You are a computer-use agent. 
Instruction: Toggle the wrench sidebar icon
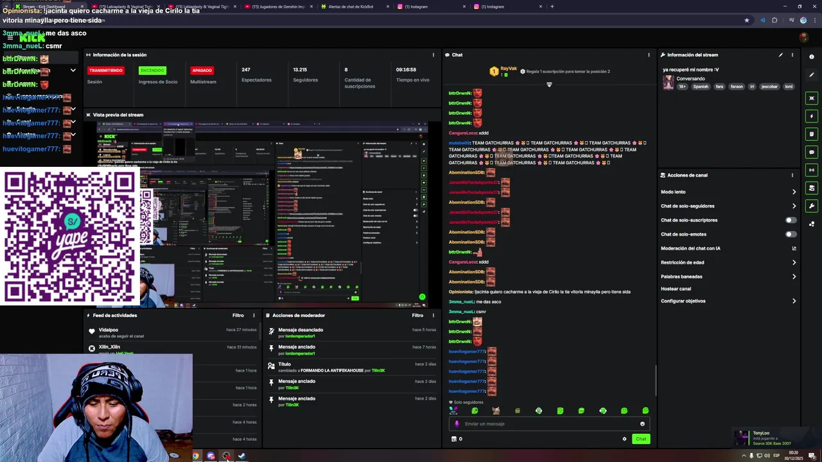coord(812,206)
